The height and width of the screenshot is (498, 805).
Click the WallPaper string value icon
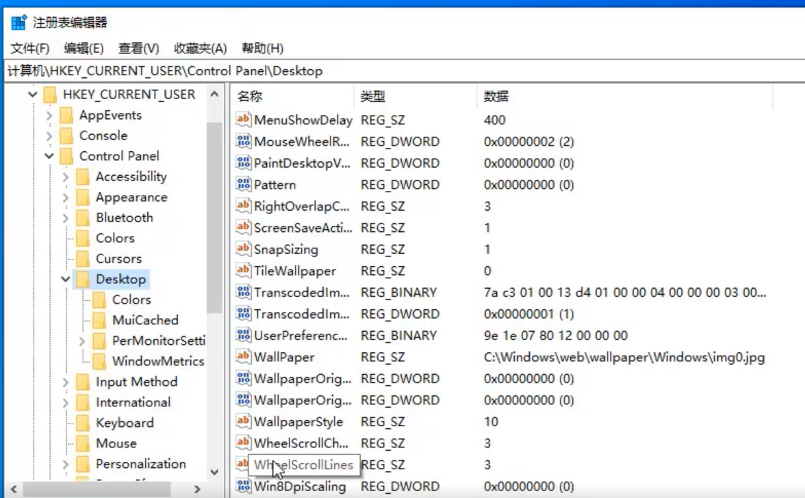[x=244, y=356]
